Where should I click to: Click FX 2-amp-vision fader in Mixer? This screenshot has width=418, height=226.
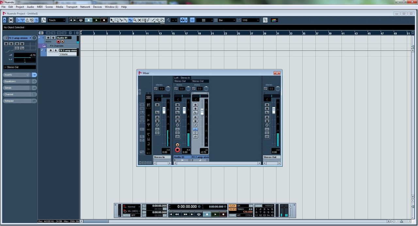202,112
